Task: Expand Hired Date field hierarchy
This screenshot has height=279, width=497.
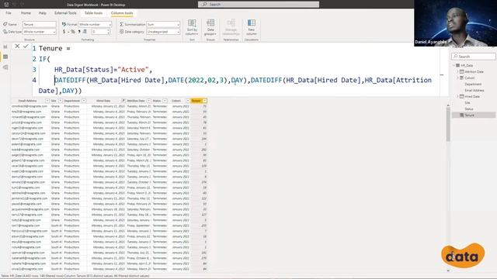Action: tap(457, 96)
